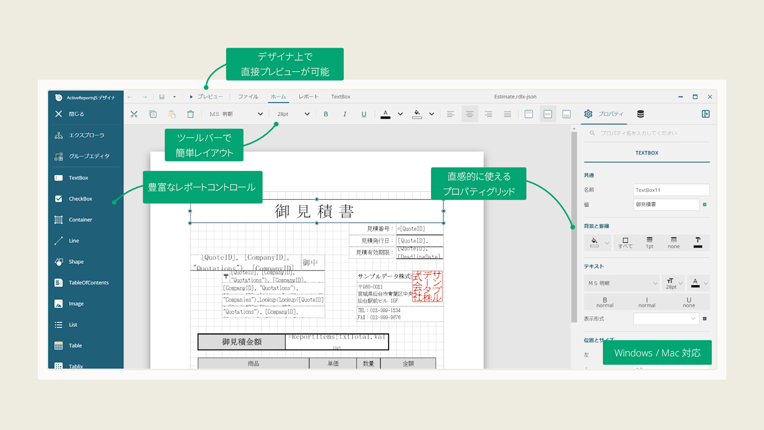Expand the font color dropdown arrow in toolbar
The width and height of the screenshot is (764, 430).
[x=400, y=114]
